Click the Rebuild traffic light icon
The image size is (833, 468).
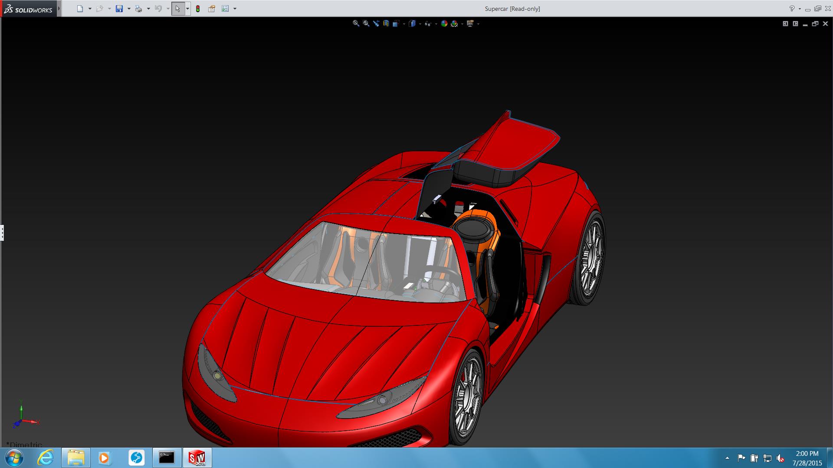tap(198, 9)
